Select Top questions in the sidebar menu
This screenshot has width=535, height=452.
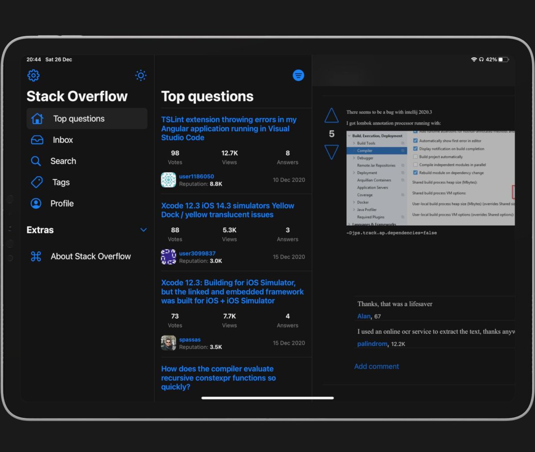78,118
